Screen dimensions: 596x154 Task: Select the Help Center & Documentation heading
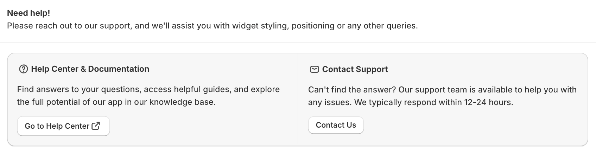[90, 69]
